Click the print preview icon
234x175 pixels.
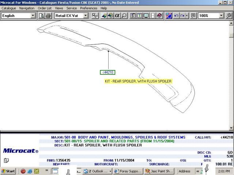pos(42,16)
